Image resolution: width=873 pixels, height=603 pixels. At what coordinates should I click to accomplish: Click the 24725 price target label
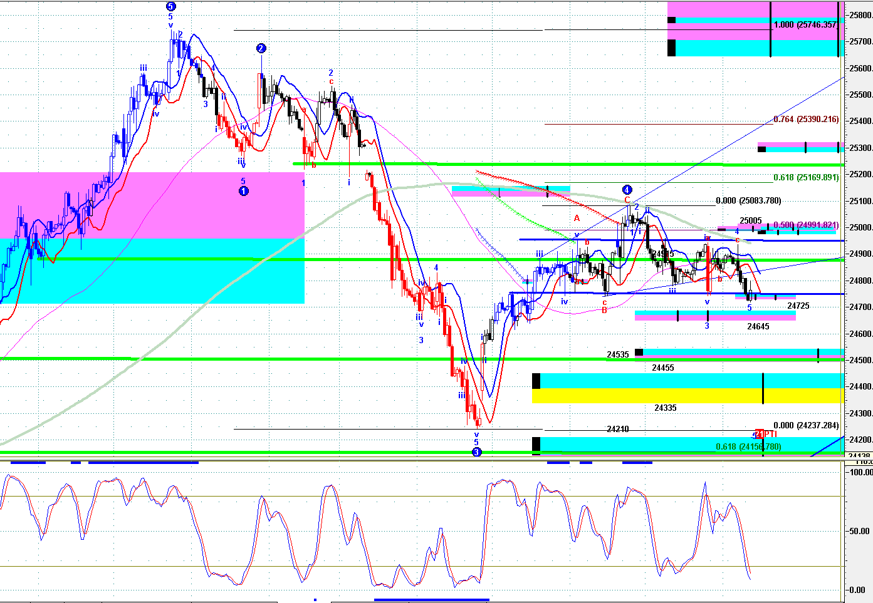click(798, 306)
